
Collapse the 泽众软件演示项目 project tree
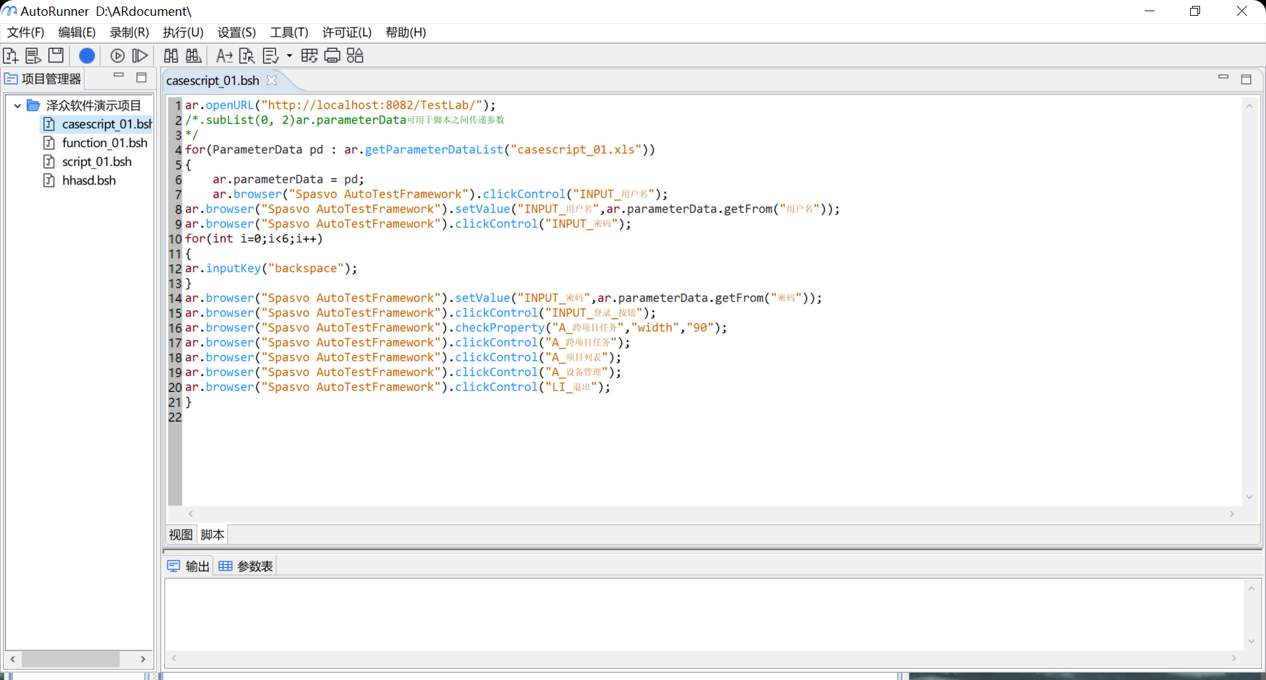coord(17,105)
